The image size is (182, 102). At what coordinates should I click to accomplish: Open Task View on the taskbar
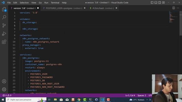pos(49,99)
